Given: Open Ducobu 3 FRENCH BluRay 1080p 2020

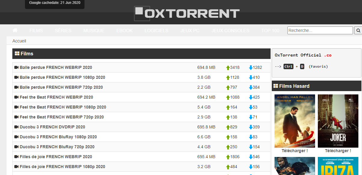Looking at the screenshot, I should click(x=58, y=137).
